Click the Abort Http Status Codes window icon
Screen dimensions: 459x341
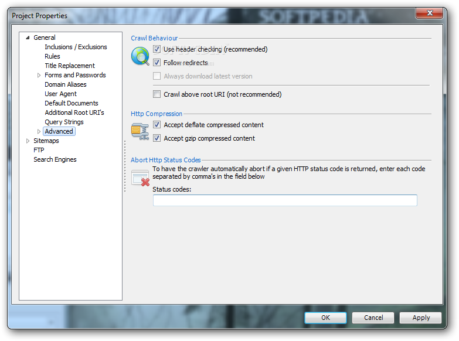[x=140, y=178]
